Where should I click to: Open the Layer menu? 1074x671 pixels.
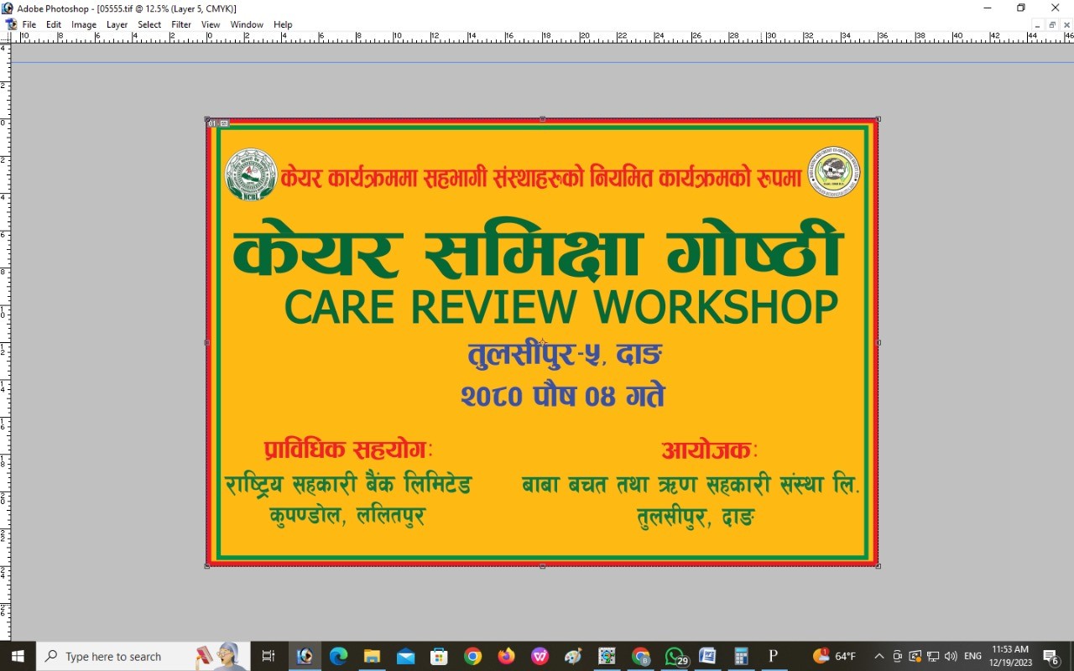pyautogui.click(x=117, y=24)
